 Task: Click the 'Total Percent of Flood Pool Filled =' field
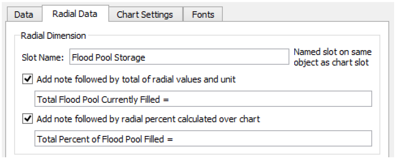203,139
